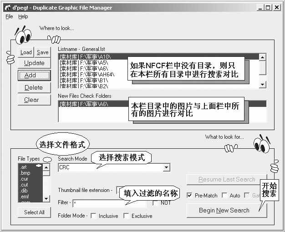Click scroll up arrow of File Types list

(46, 167)
